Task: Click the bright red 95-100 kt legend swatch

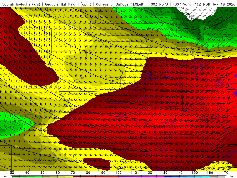Action: [115, 177]
